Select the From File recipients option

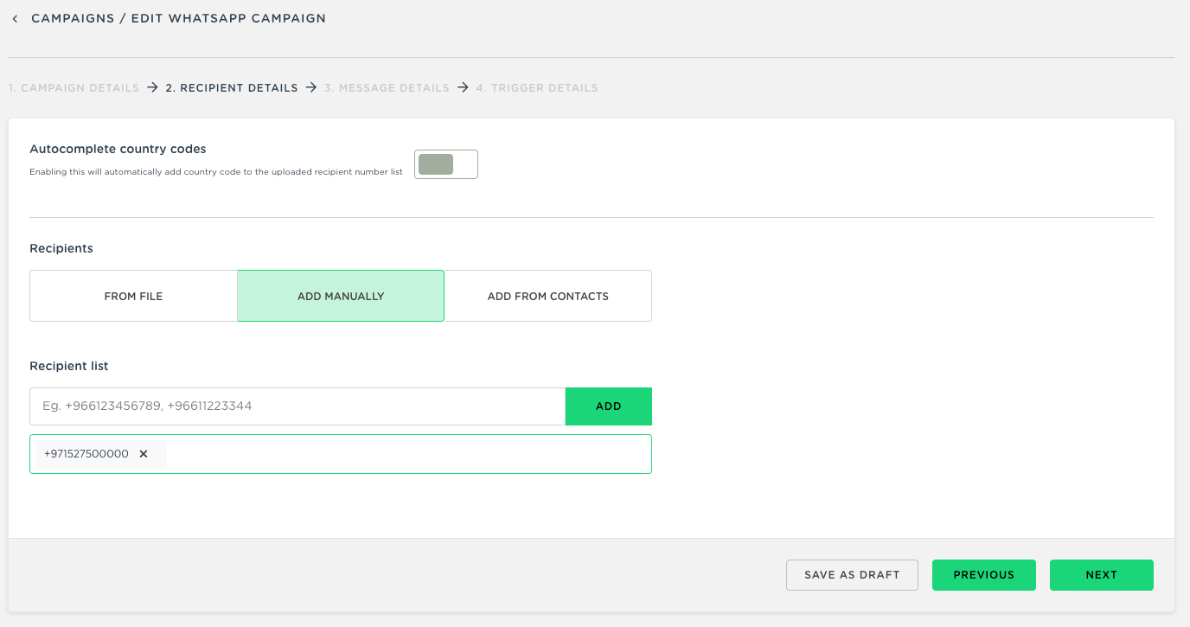point(133,296)
